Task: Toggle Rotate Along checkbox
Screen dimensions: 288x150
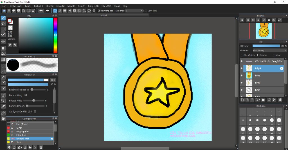Action: click(x=26, y=95)
